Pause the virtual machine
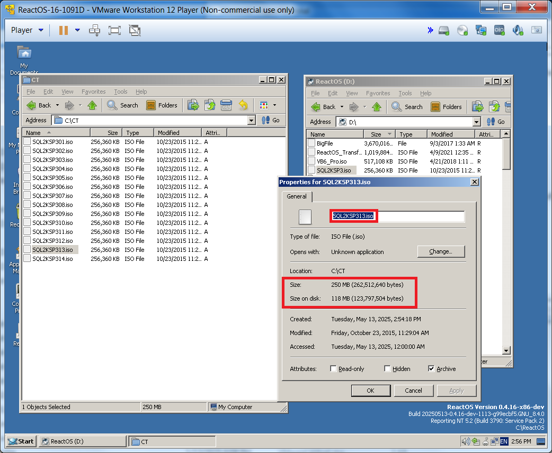 click(64, 30)
